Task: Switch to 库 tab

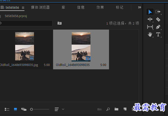Action: coord(63,7)
